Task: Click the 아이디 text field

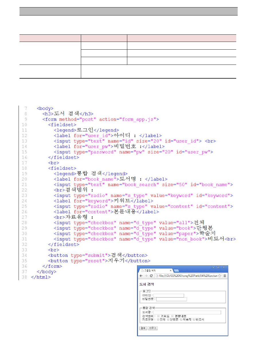Action: pos(169,295)
